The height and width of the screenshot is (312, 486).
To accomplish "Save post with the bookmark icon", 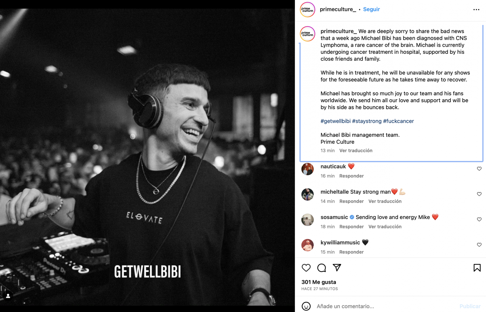I will pos(477,268).
